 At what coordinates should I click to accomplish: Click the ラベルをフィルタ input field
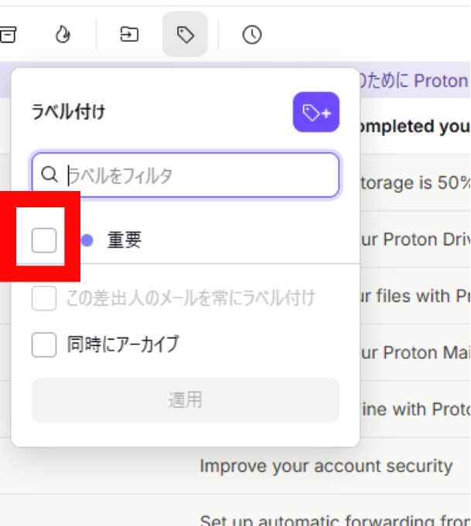pos(186,175)
